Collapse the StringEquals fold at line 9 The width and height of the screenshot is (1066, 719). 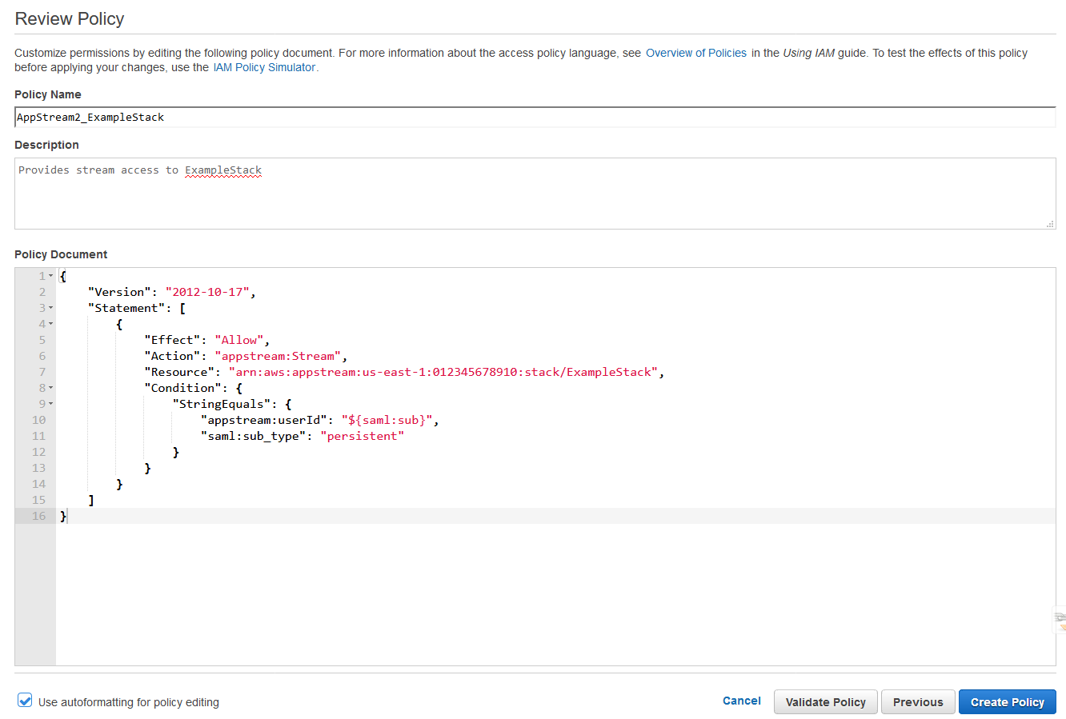(51, 404)
